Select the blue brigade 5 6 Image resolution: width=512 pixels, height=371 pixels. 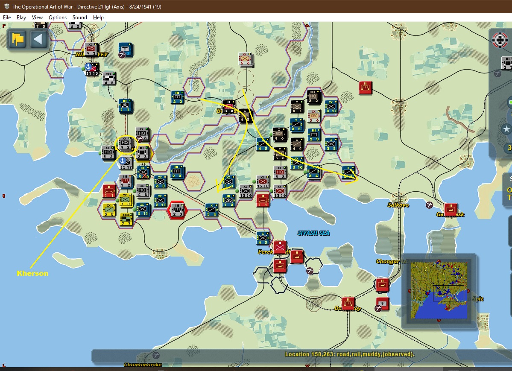pyautogui.click(x=212, y=210)
